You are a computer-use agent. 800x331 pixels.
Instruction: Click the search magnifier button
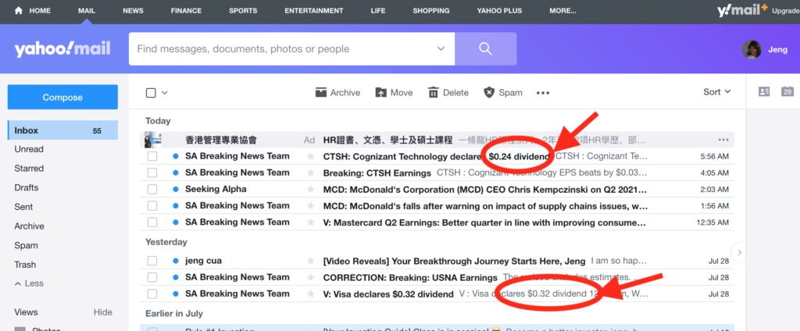485,49
